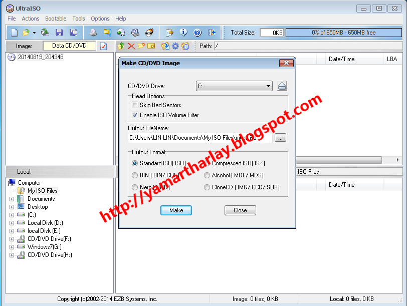
Task: Click the Extract files icon
Action: [165, 46]
